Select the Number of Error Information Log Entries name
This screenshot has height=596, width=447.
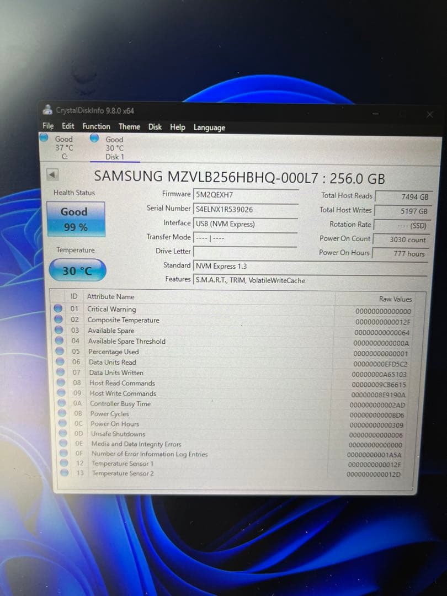click(x=150, y=454)
